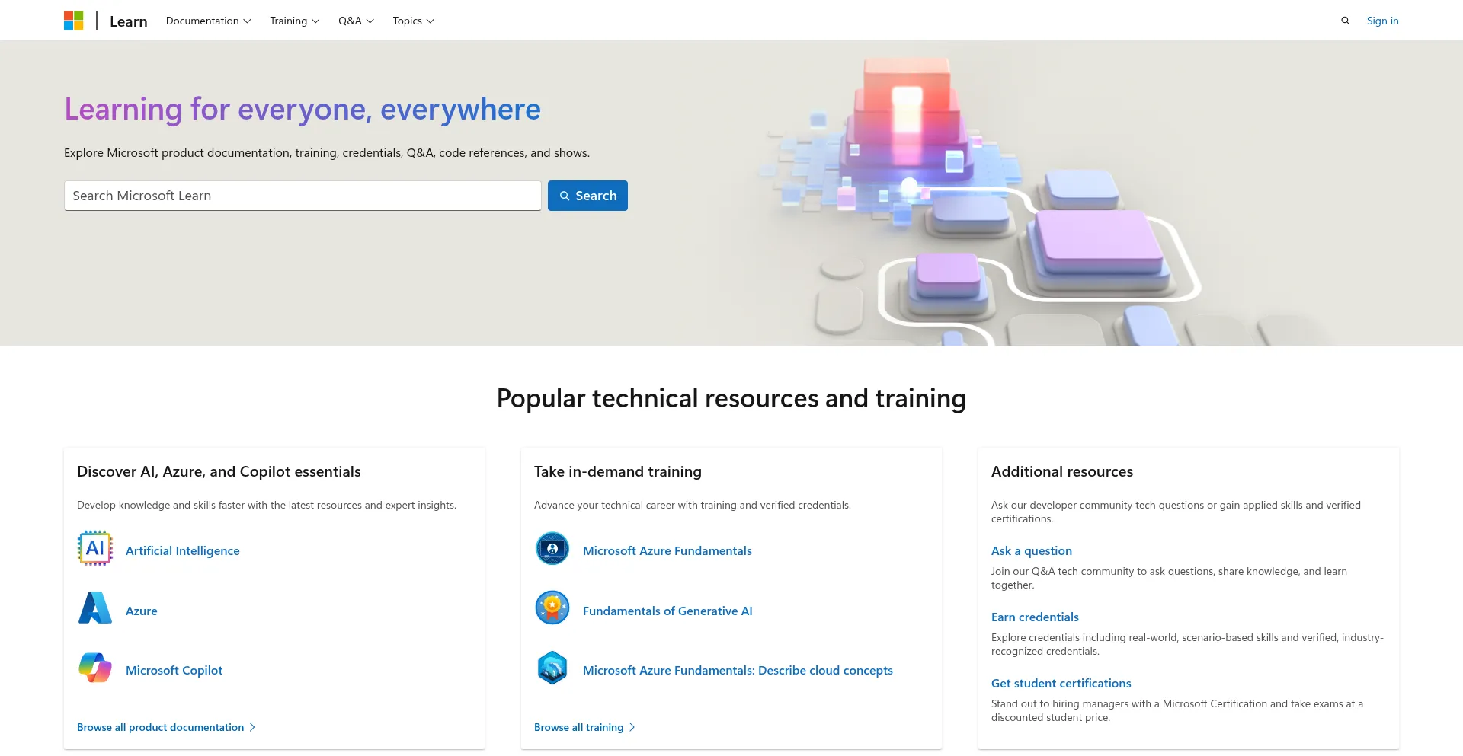Expand the Topics dropdown

point(413,21)
